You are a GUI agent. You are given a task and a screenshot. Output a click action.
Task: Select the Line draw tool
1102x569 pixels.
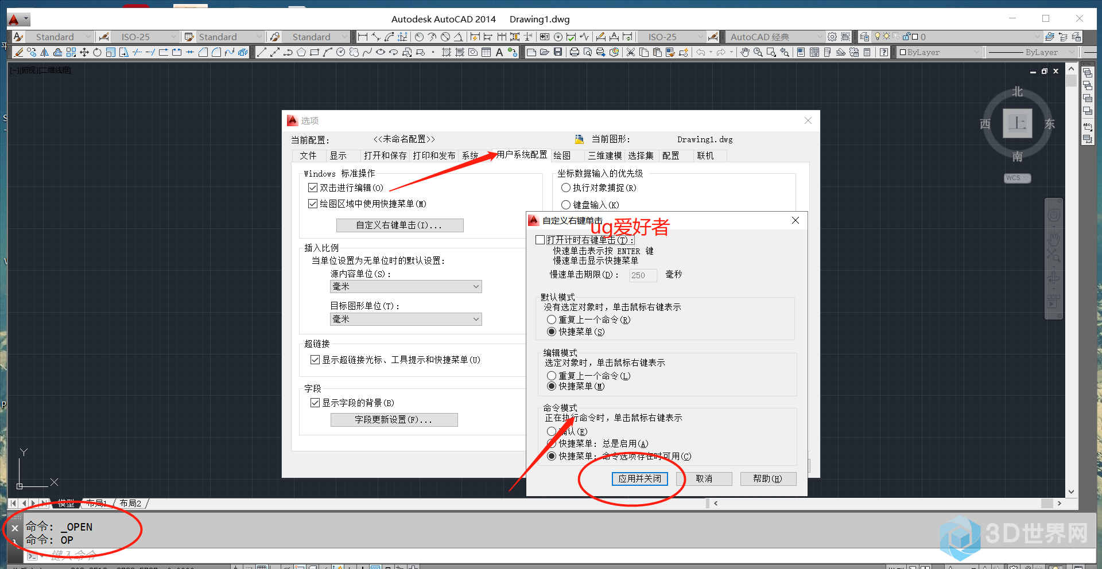click(262, 52)
